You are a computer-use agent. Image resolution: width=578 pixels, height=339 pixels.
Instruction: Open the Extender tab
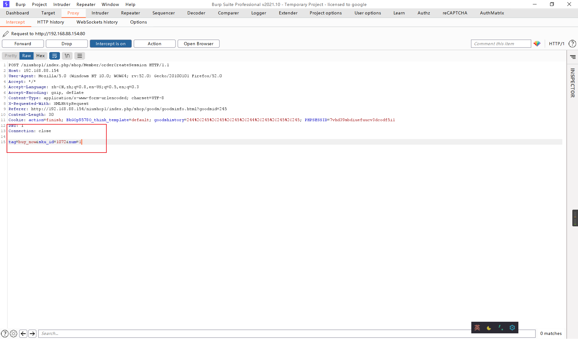(288, 13)
